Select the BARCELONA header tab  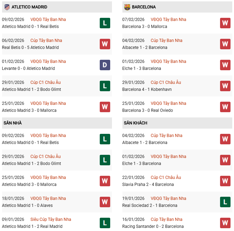(x=144, y=7)
